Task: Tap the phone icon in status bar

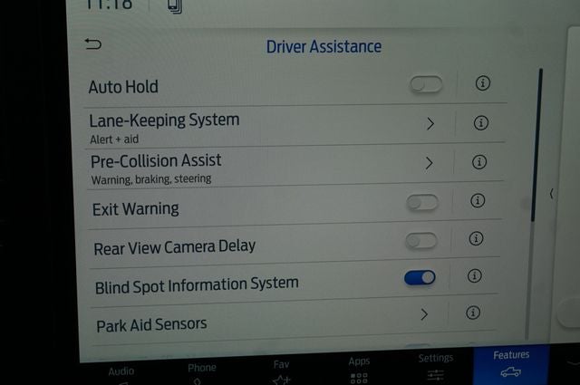Action: pos(175,6)
